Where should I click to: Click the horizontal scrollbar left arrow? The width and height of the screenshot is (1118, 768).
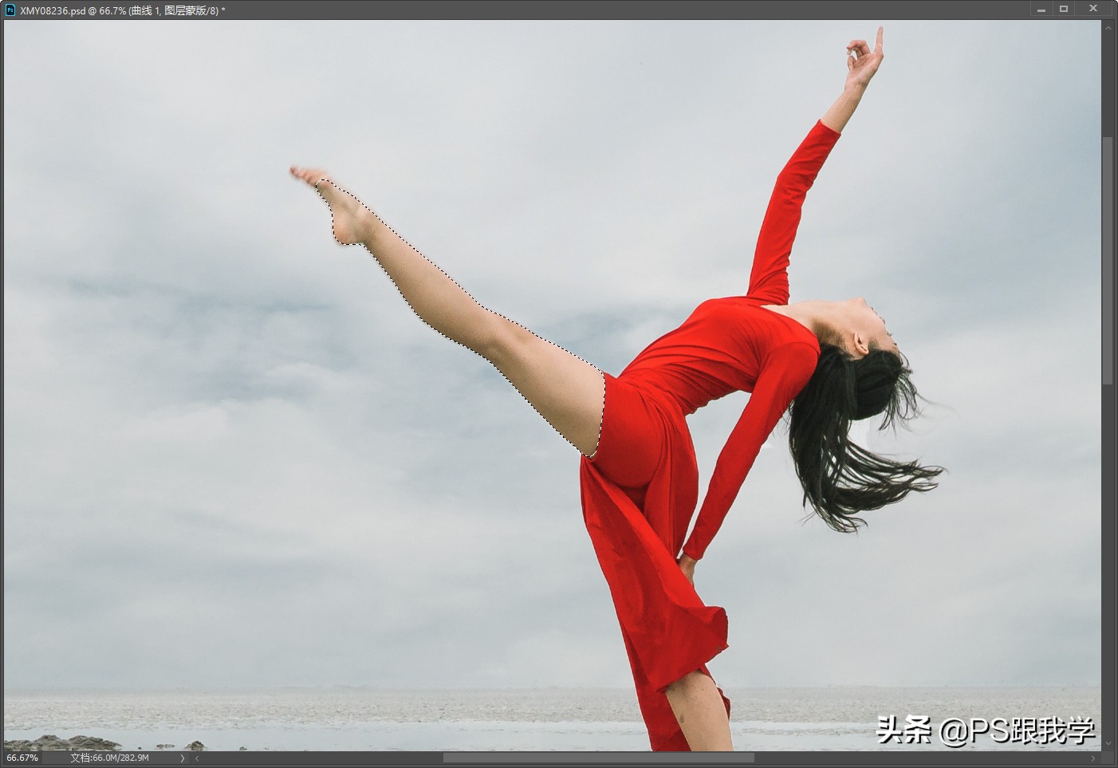pyautogui.click(x=197, y=758)
